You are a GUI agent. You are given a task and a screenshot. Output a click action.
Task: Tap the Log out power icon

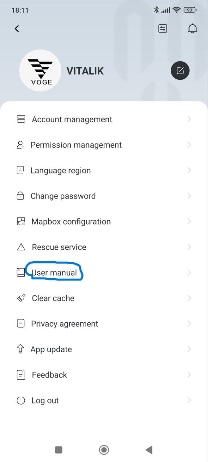pyautogui.click(x=21, y=400)
